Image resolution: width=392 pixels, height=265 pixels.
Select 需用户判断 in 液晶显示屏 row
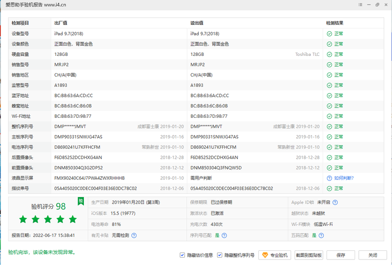201,178
